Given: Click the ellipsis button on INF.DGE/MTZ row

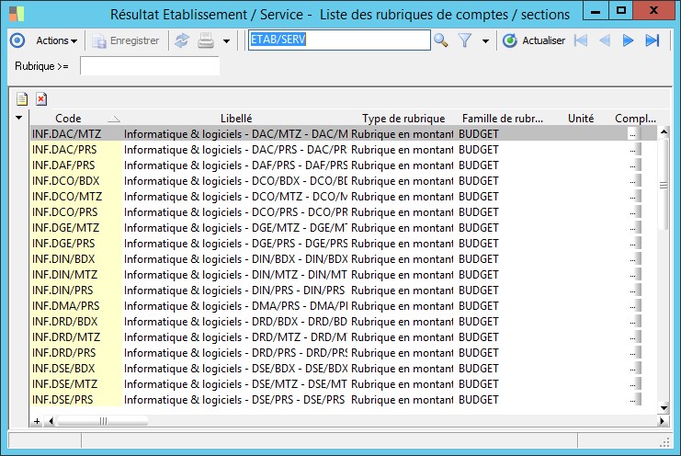Looking at the screenshot, I should [x=633, y=228].
